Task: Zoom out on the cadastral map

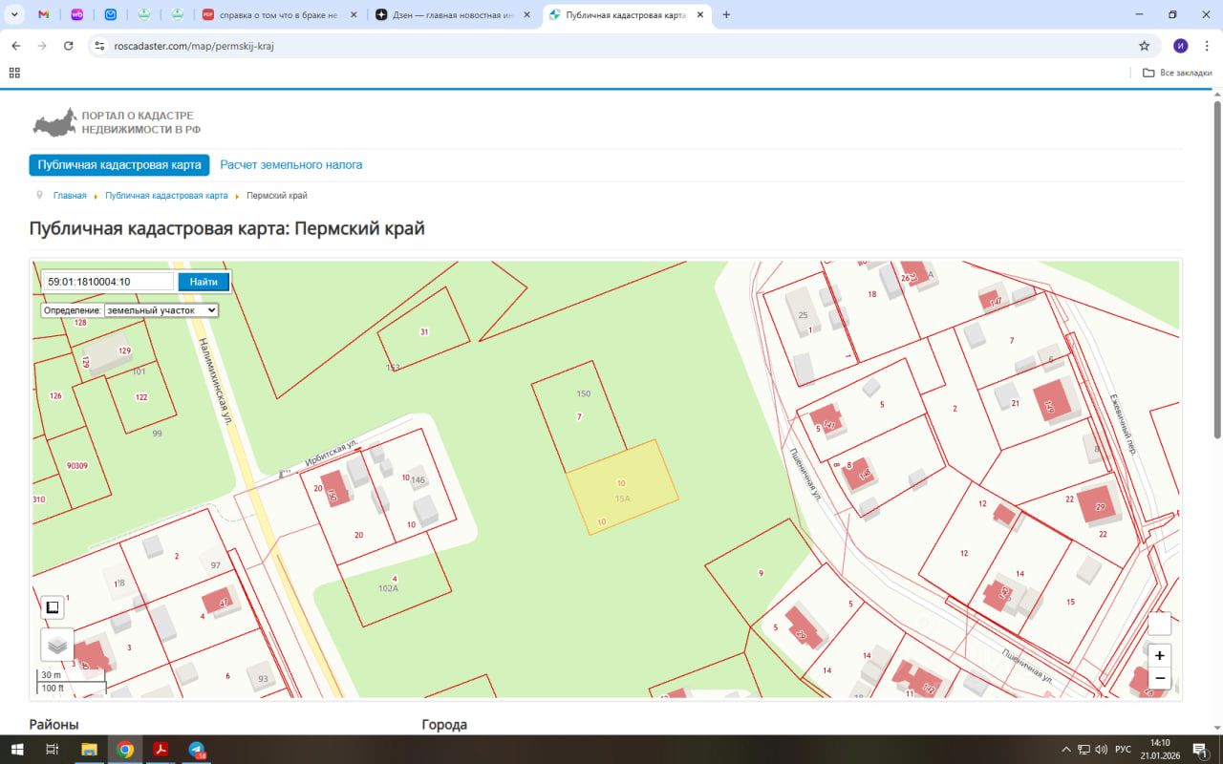Action: tap(1159, 679)
